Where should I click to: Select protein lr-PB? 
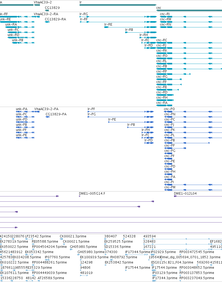click(131, 125)
